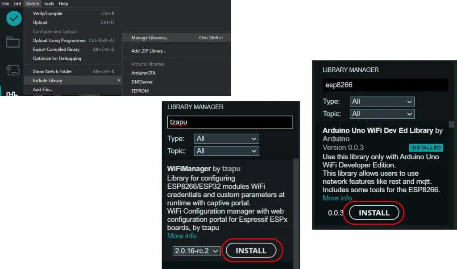Install Arduino Uno WiFi Dev Ed Library
The height and width of the screenshot is (269, 457).
tap(374, 213)
